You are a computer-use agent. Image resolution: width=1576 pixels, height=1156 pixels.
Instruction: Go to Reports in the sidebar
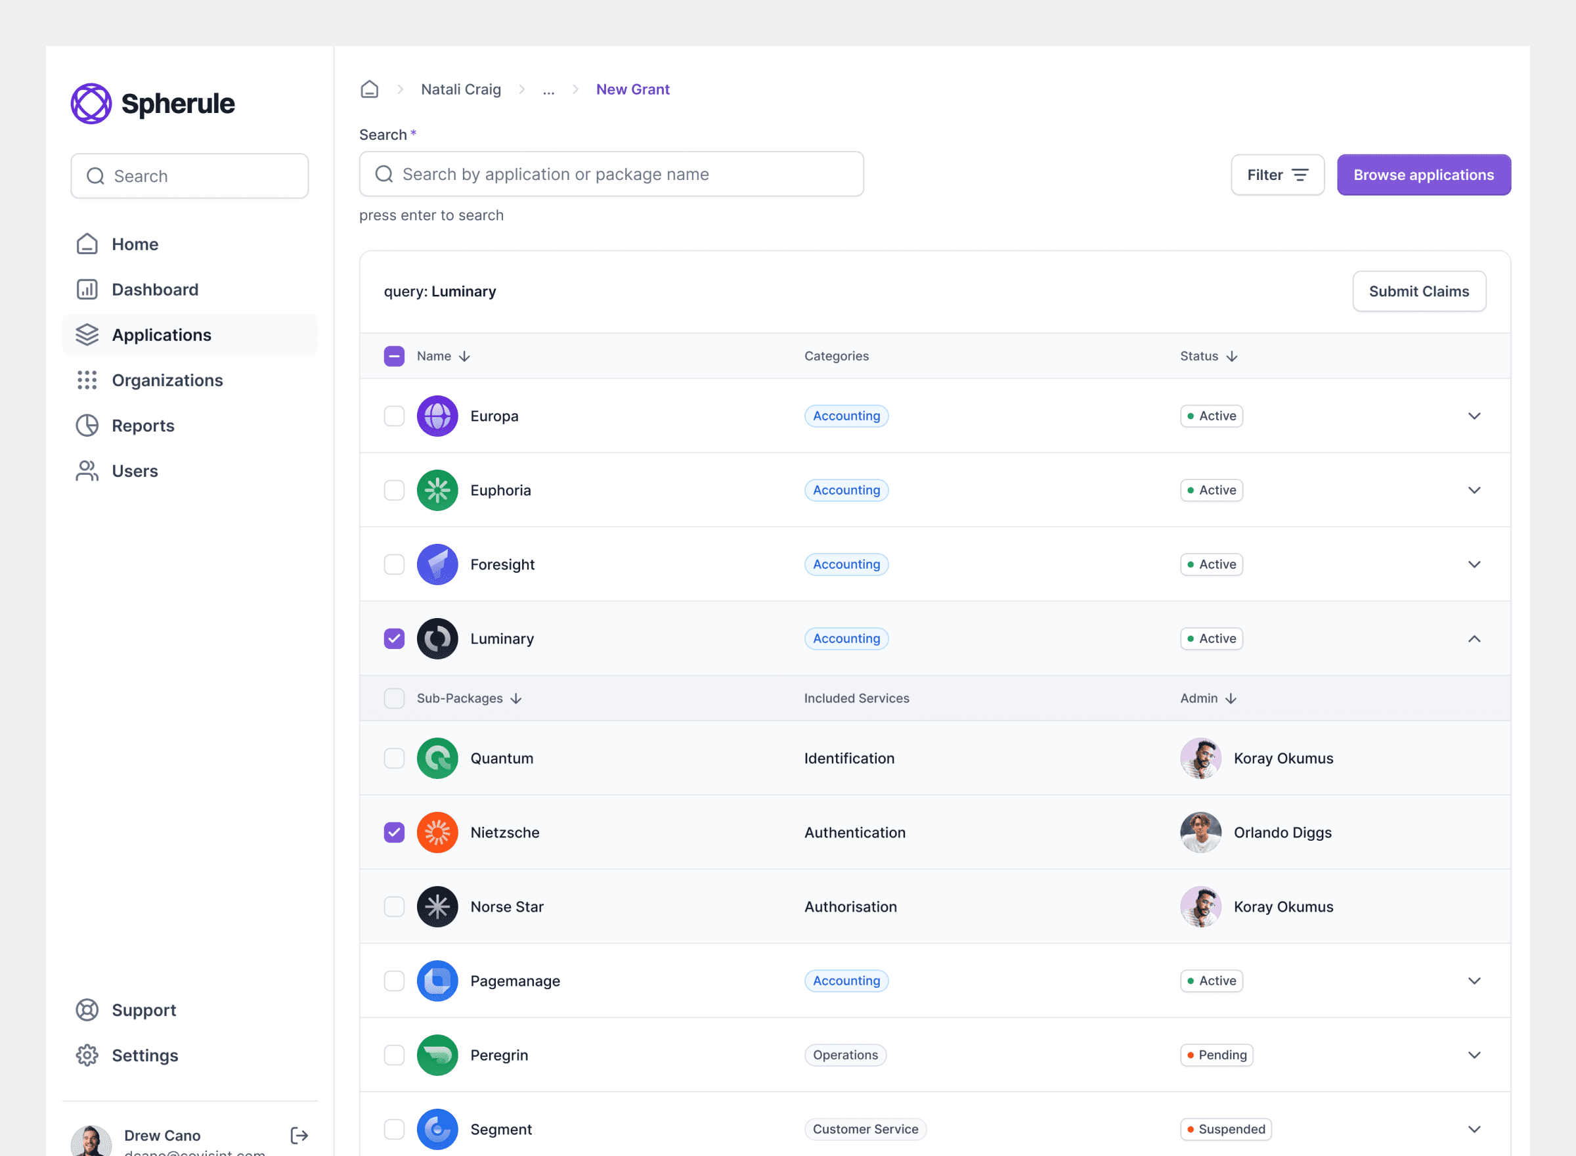tap(142, 426)
